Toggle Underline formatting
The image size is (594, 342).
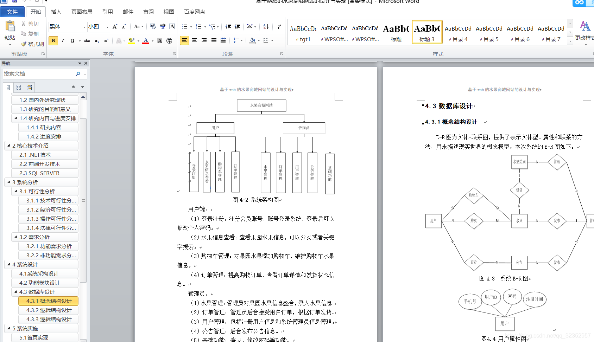72,41
